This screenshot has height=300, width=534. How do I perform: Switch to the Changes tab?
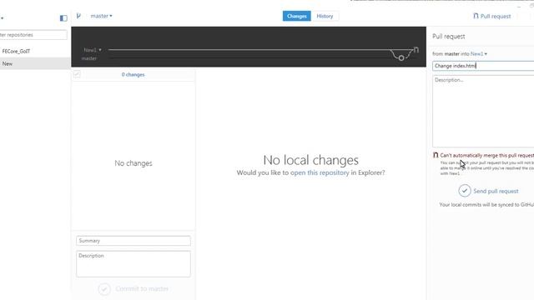[297, 16]
